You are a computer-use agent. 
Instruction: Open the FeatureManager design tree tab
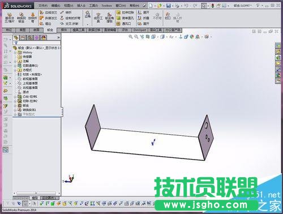pos(16,38)
